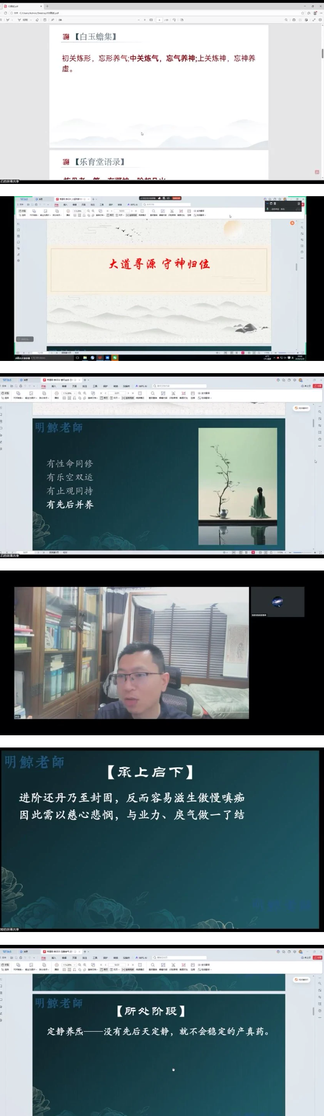Click the line starting 定静养炁

click(x=159, y=1031)
